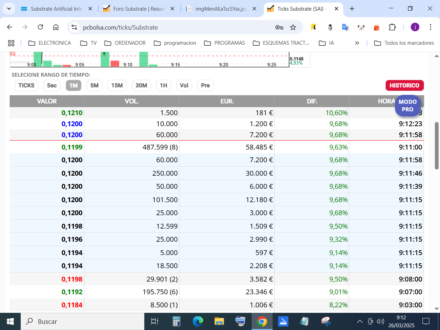Expand the tab search dropdown arrow
Viewport: 440px width, 330px height.
pos(9,9)
